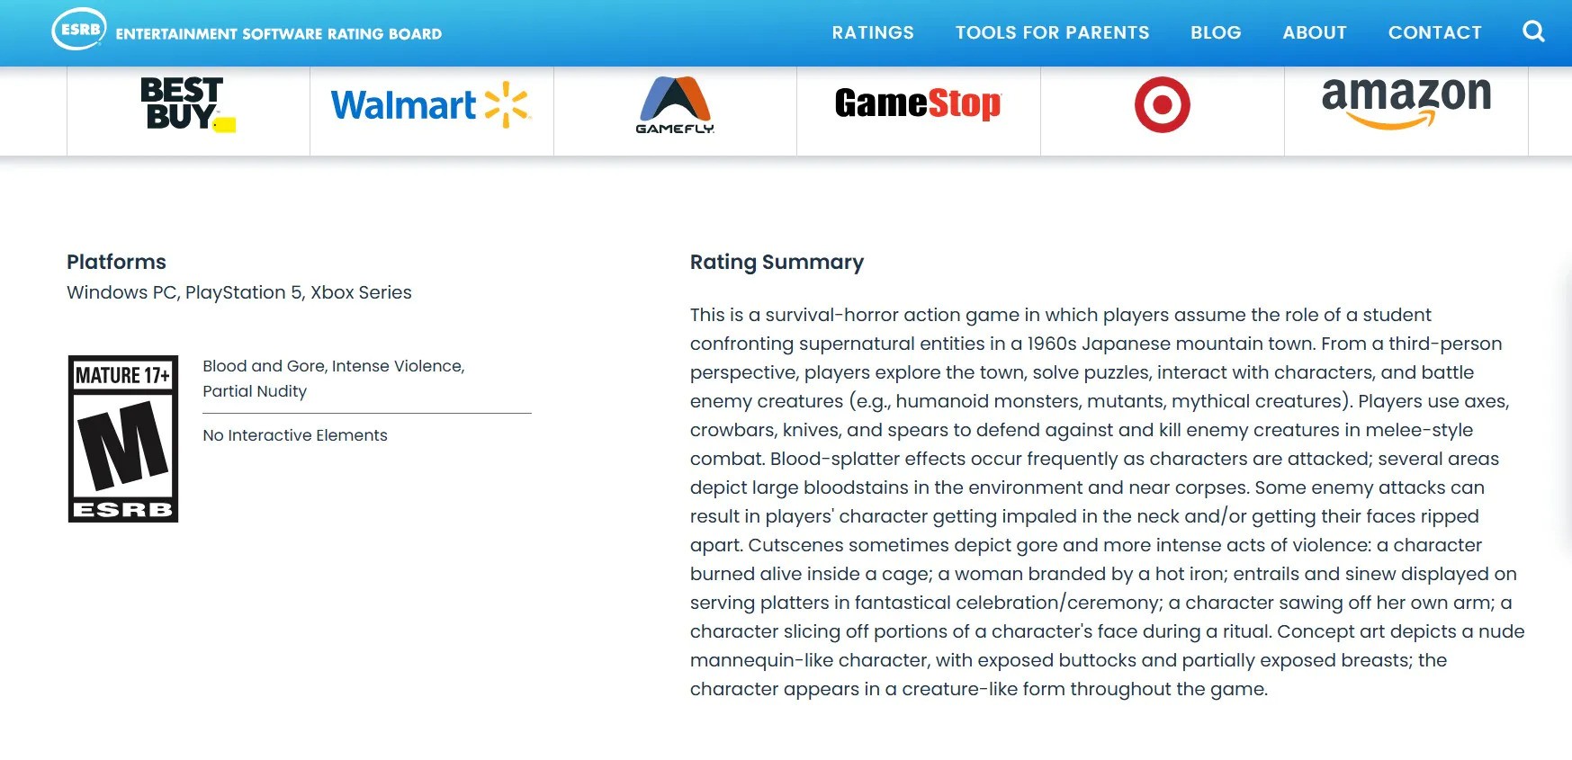Go to the Blog menu item
Image resolution: width=1572 pixels, height=760 pixels.
click(1216, 32)
